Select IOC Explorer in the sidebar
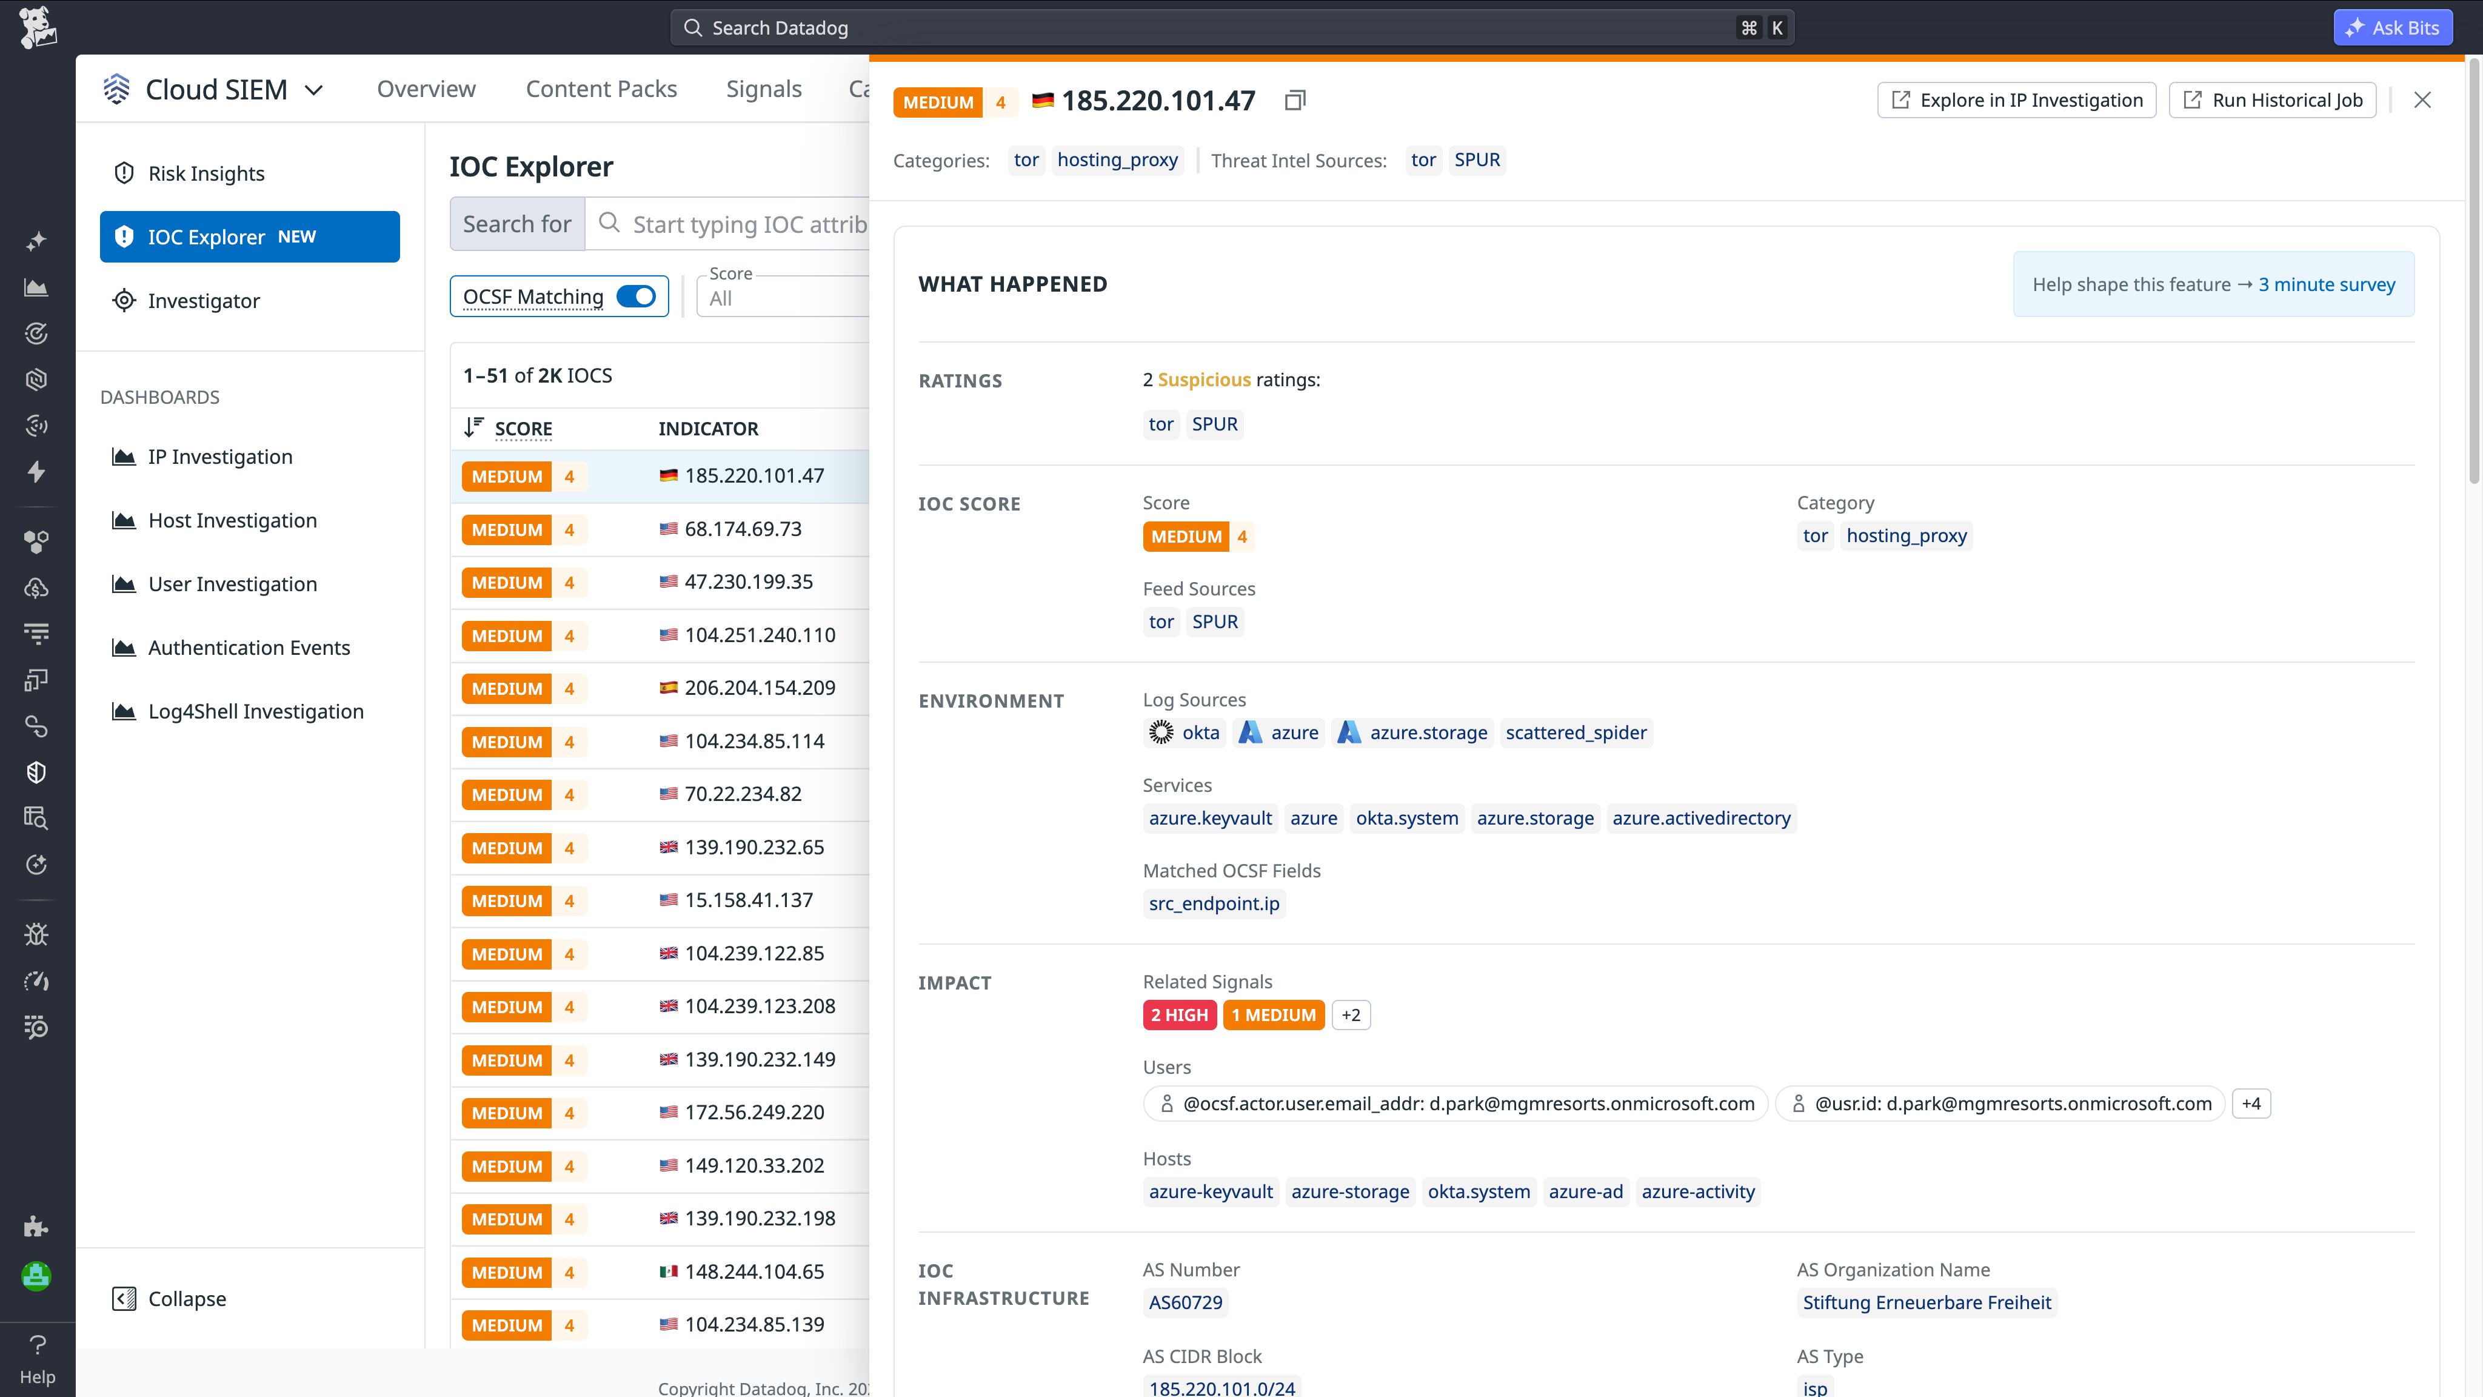This screenshot has height=1397, width=2483. (250, 236)
